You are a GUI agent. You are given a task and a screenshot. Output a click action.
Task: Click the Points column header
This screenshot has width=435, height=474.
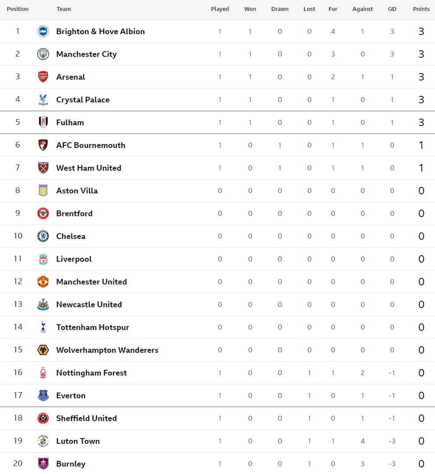tap(421, 9)
